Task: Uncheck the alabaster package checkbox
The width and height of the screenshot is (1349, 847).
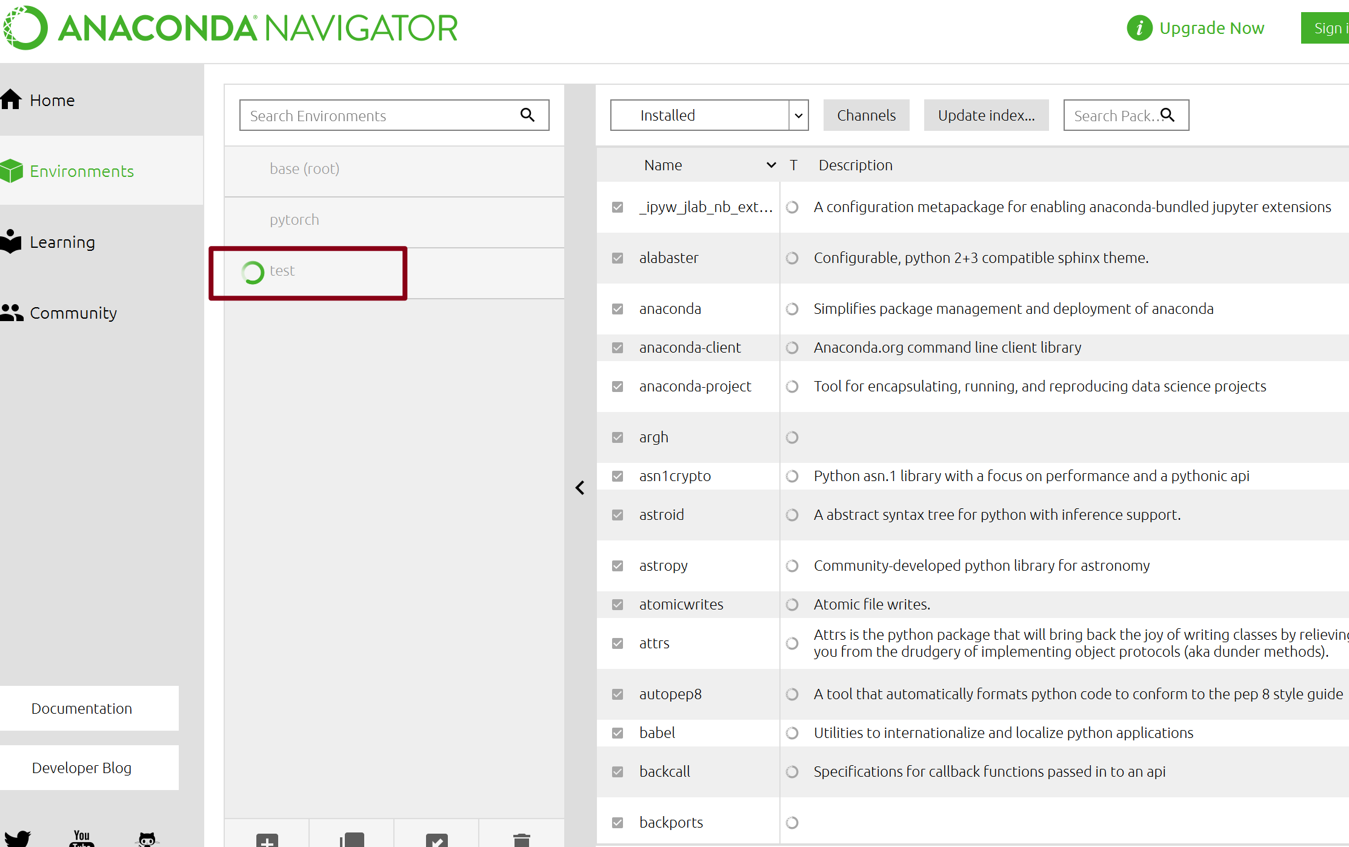Action: pyautogui.click(x=618, y=258)
